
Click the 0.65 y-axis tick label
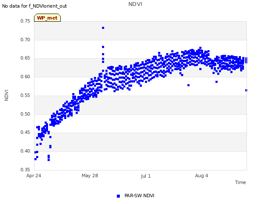pyautogui.click(x=25, y=58)
